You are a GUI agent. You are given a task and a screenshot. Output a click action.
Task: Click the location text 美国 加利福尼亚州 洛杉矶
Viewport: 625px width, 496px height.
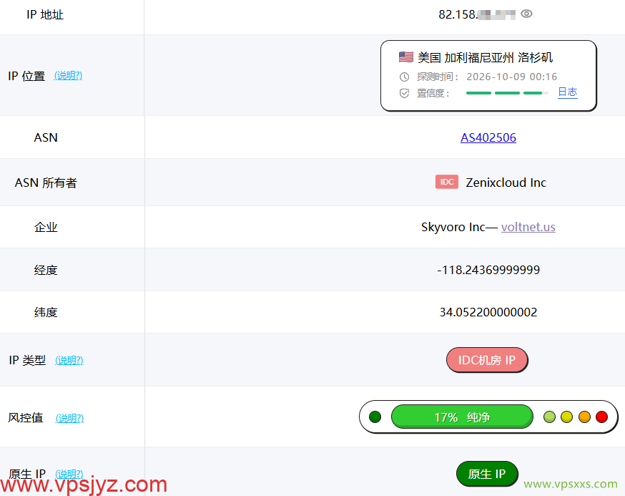coord(485,57)
